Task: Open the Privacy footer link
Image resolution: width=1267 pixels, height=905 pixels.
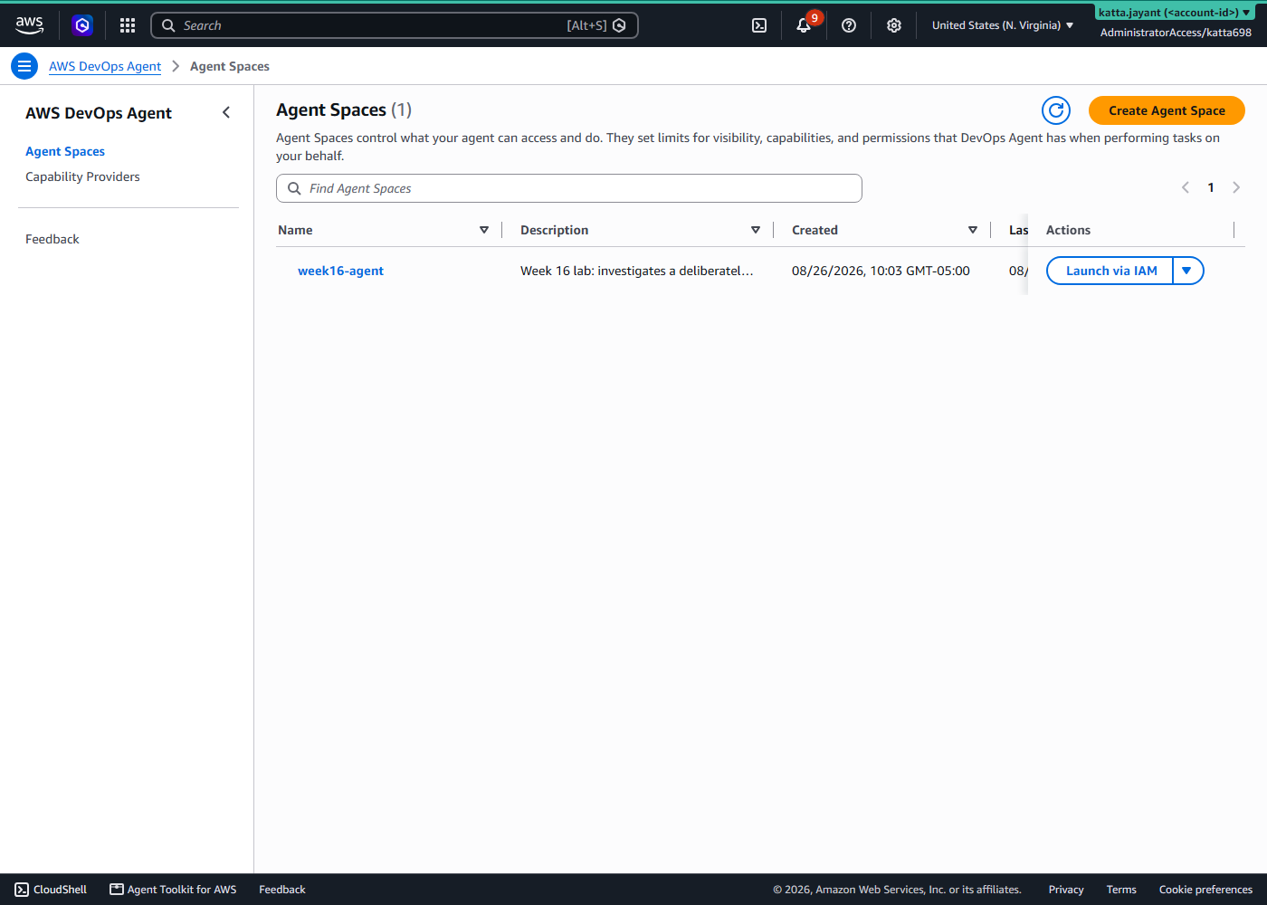Action: coord(1066,890)
